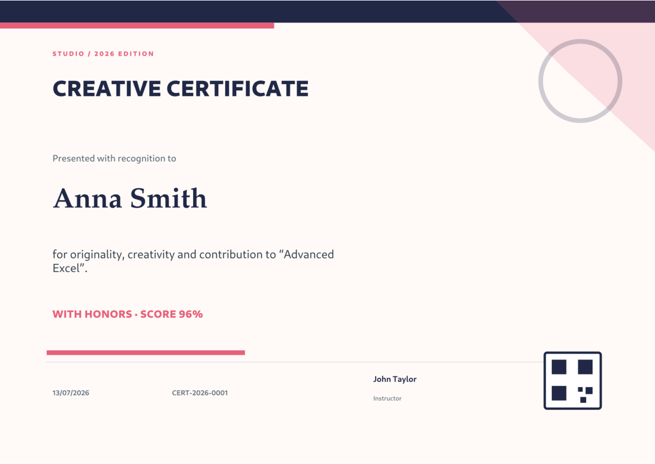Click the "WITH HONORS · SCORE 96%" line

pos(128,314)
